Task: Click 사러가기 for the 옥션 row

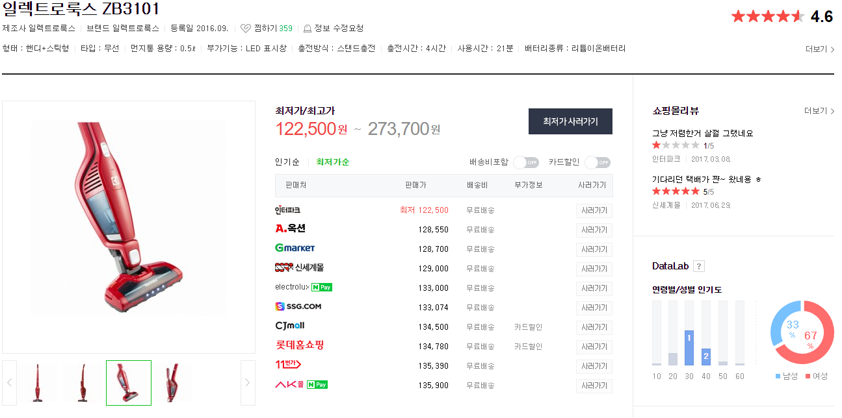Action: click(594, 230)
